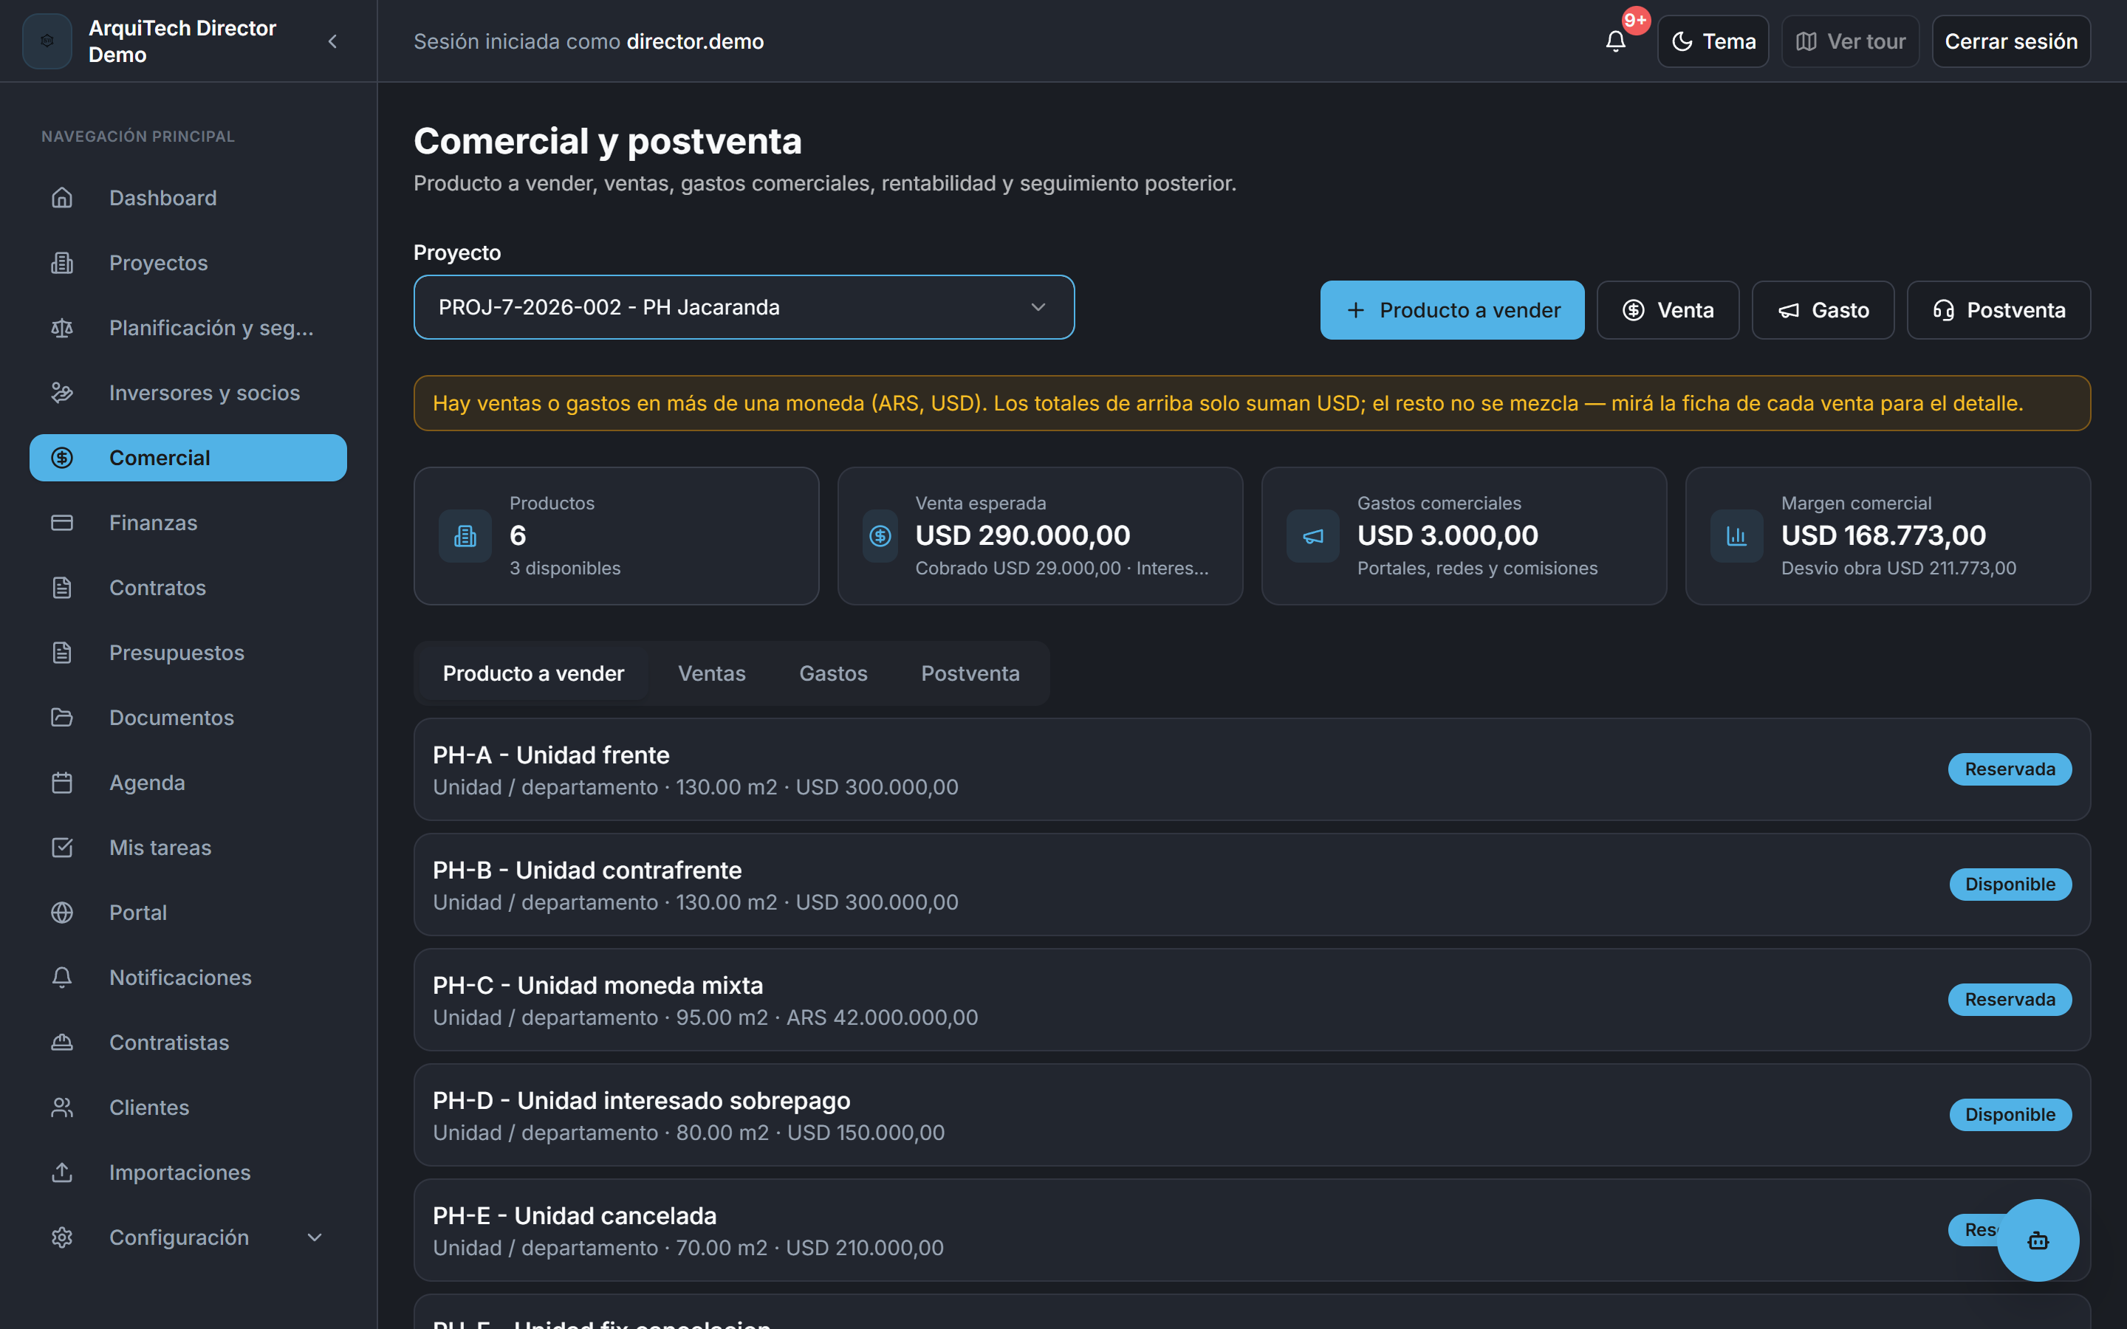This screenshot has width=2127, height=1329.
Task: Click the director.demo username text
Action: coord(695,41)
